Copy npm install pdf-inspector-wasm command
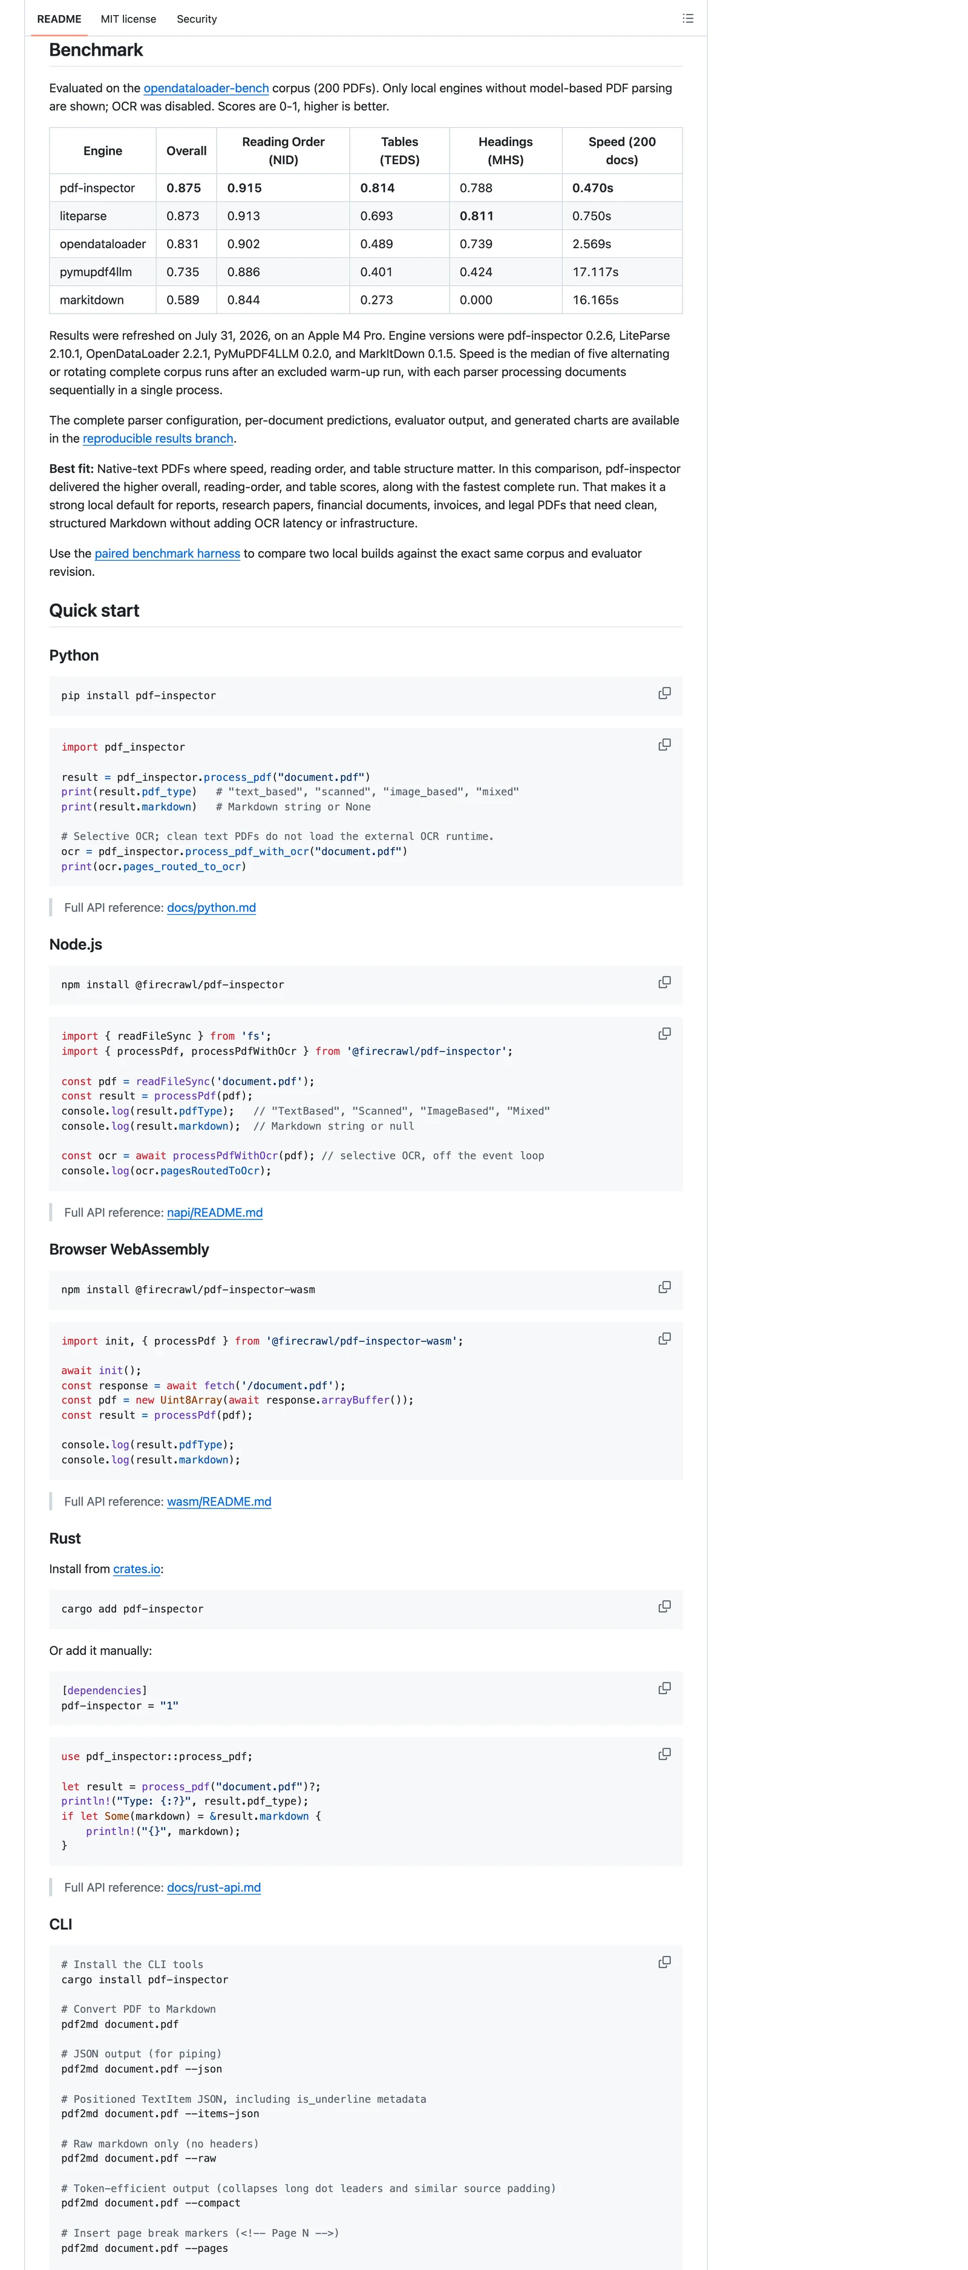This screenshot has width=968, height=2270. pos(664,1288)
